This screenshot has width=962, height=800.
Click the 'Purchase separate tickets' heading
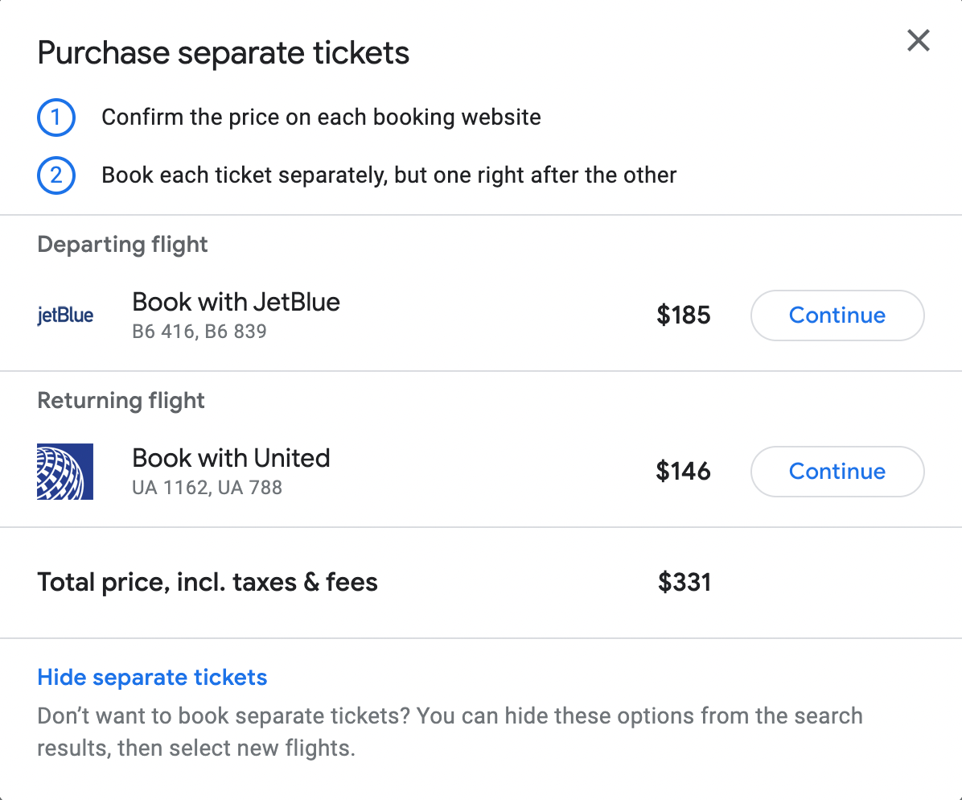(x=224, y=53)
